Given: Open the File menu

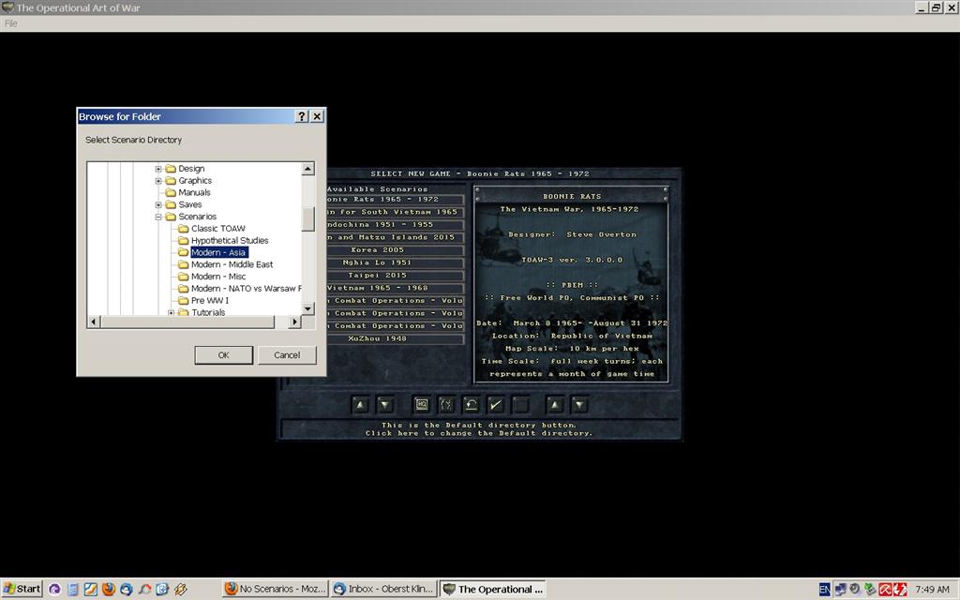Looking at the screenshot, I should (11, 23).
